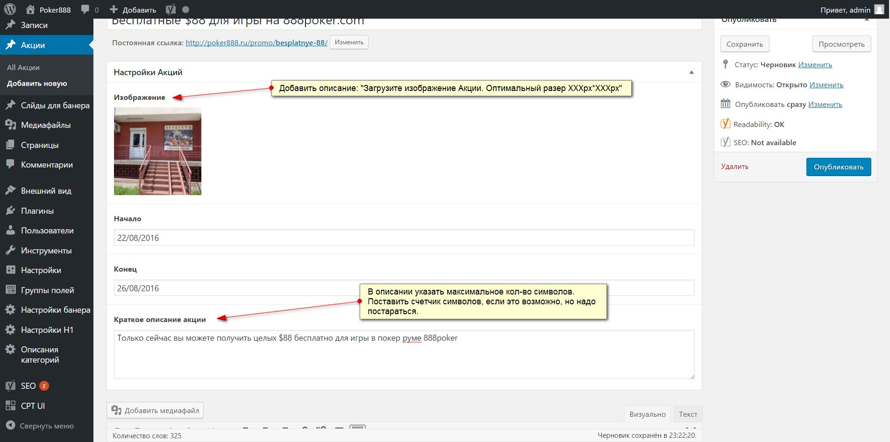Image resolution: width=890 pixels, height=442 pixels.
Task: Click the uploaded Изображение thumbnail
Action: 157,151
